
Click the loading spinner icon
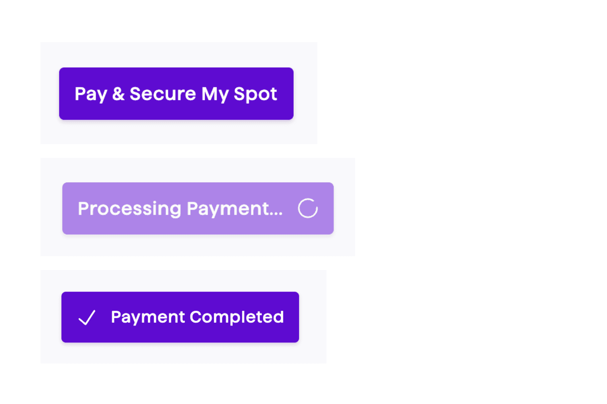click(308, 208)
